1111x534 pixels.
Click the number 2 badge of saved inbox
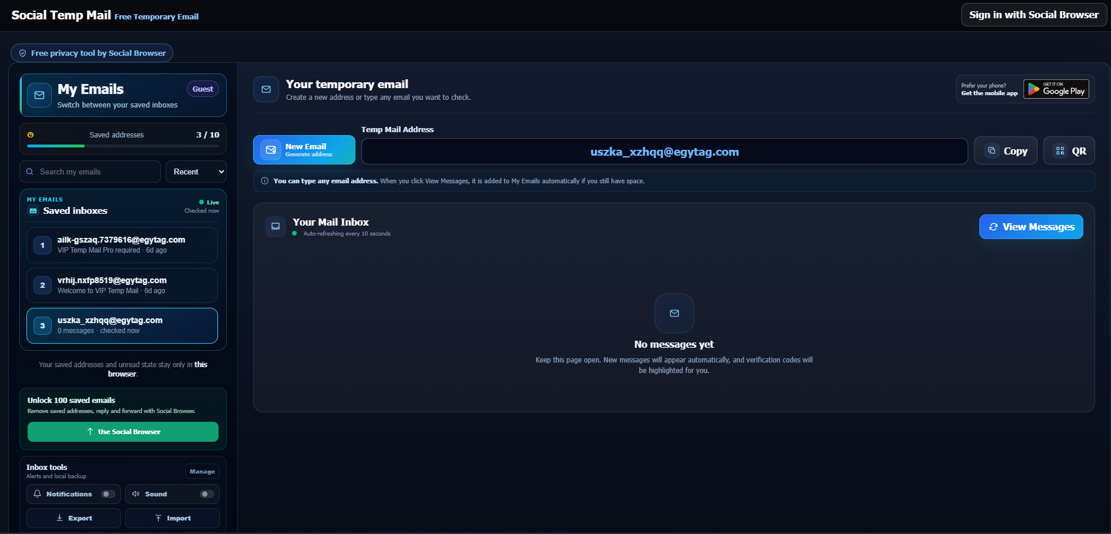click(42, 286)
